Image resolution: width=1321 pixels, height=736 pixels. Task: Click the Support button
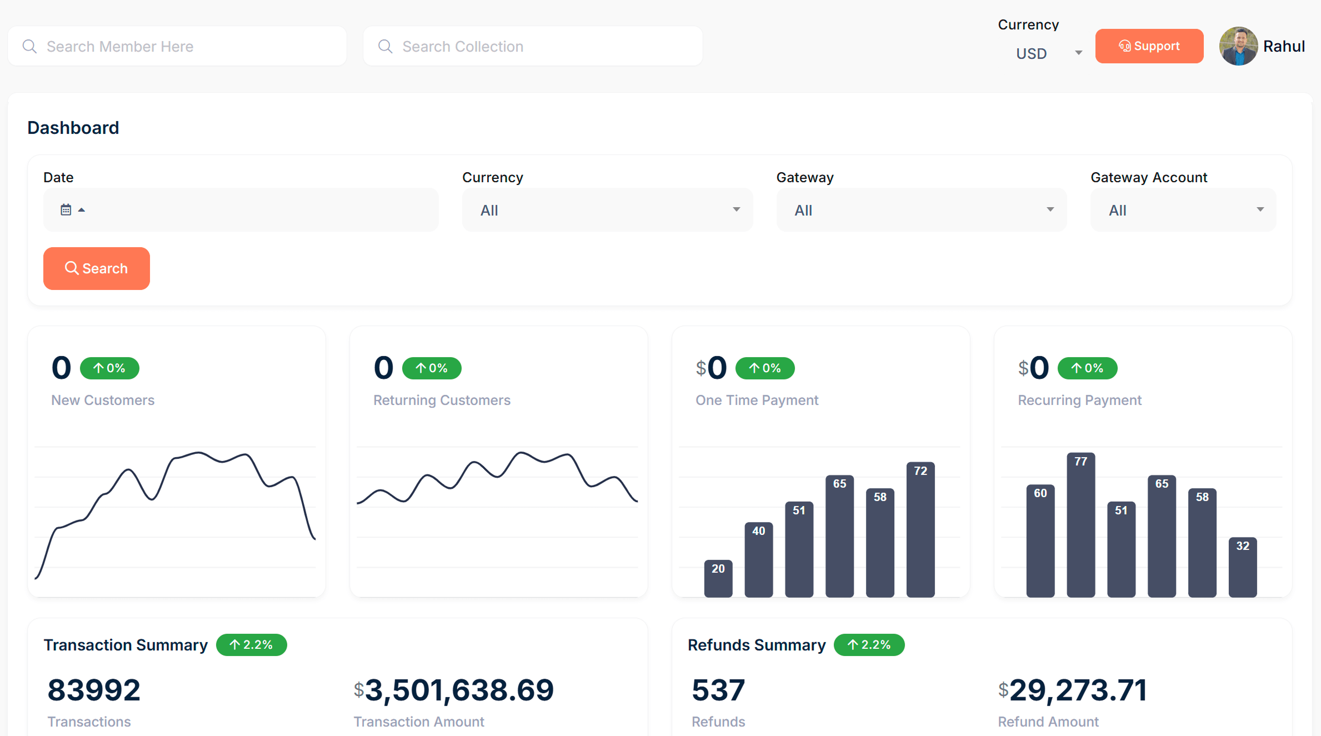pyautogui.click(x=1149, y=46)
